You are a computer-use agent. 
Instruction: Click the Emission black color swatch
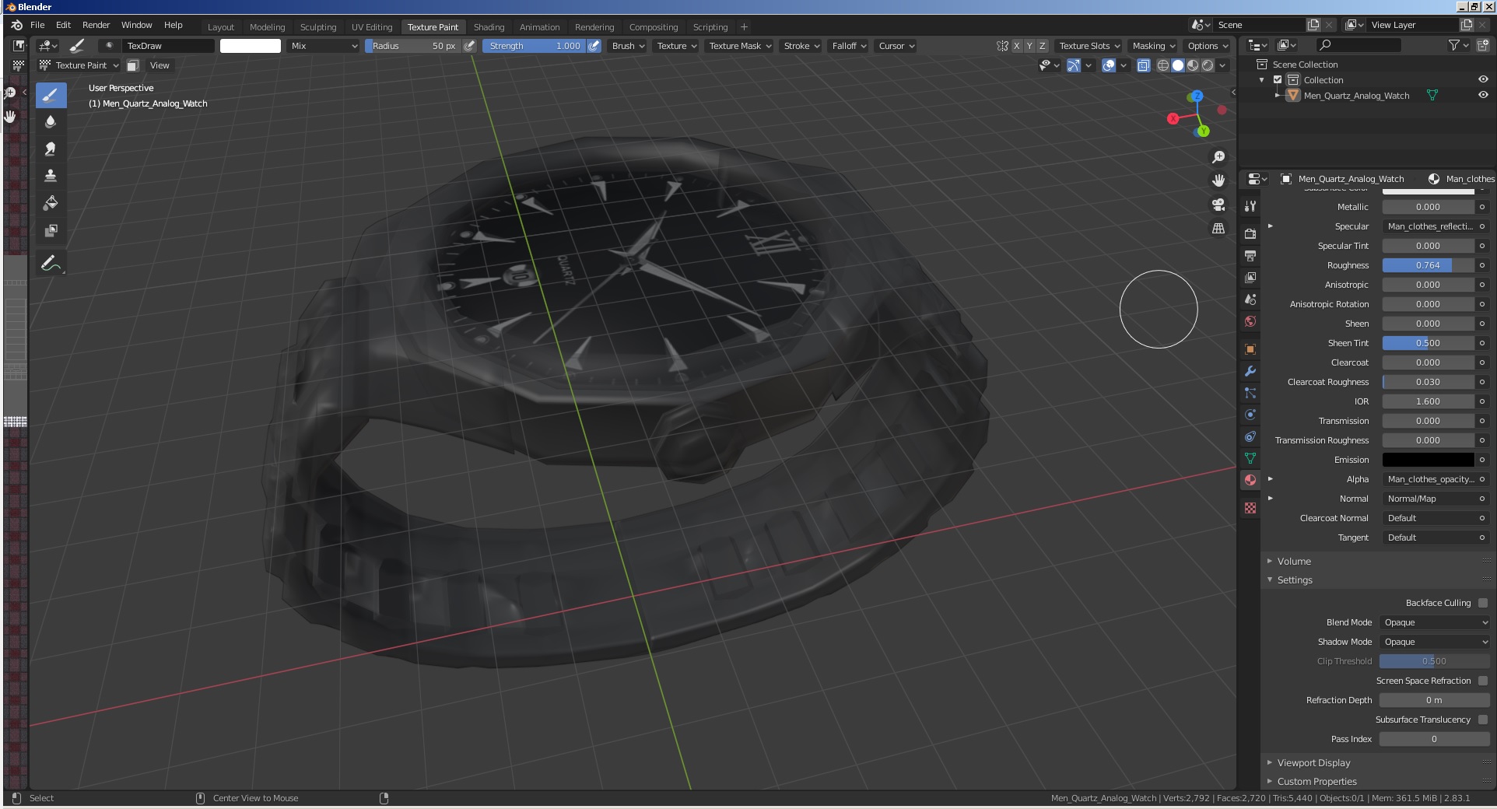coord(1428,460)
